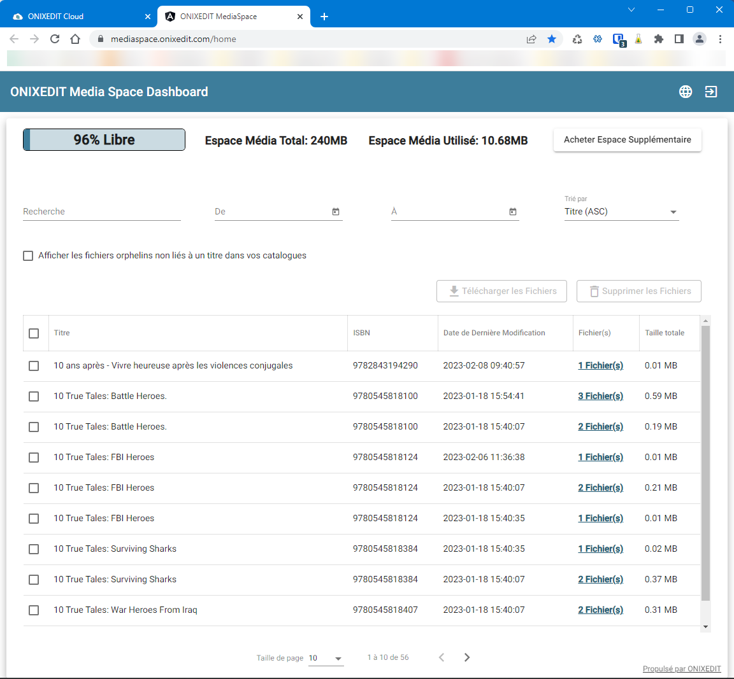Select FBI Heroes row with 0.21 MB

tap(34, 488)
